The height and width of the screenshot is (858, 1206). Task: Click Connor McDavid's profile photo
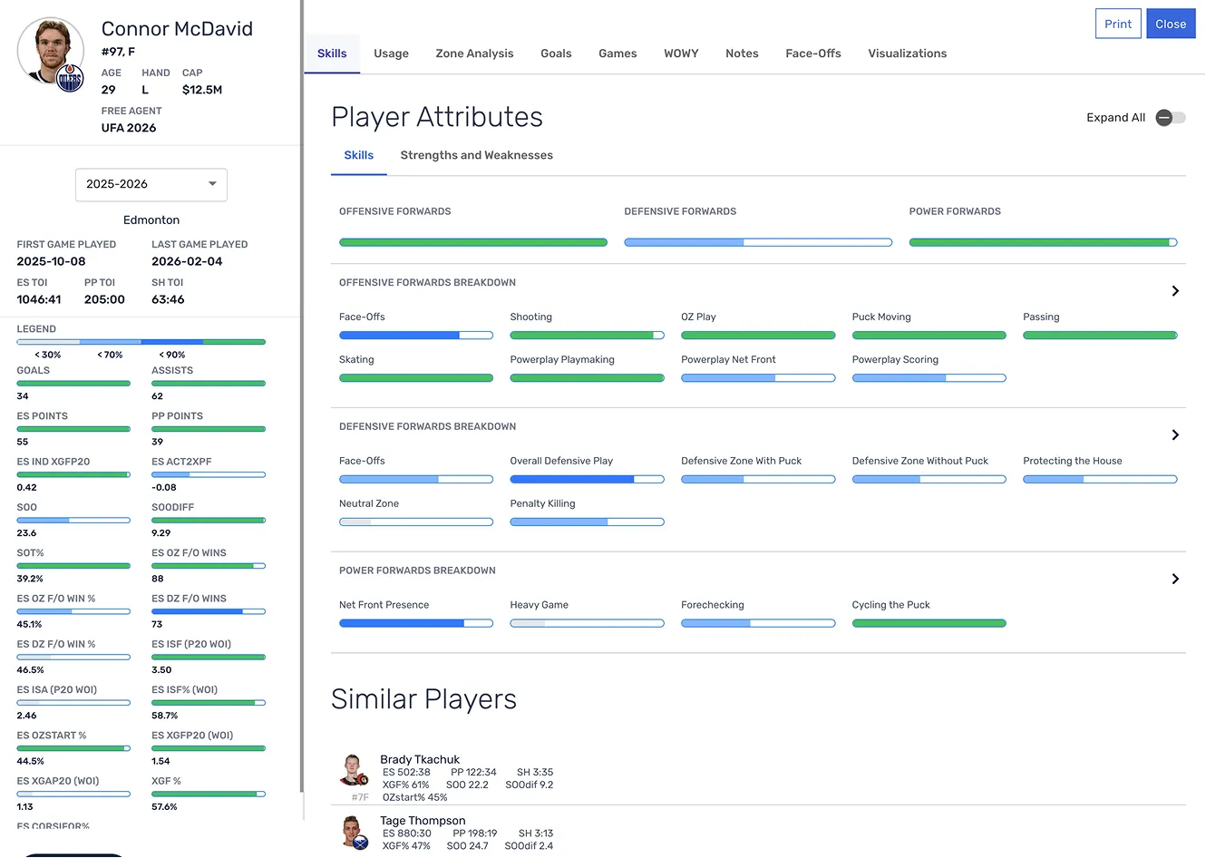pyautogui.click(x=51, y=51)
